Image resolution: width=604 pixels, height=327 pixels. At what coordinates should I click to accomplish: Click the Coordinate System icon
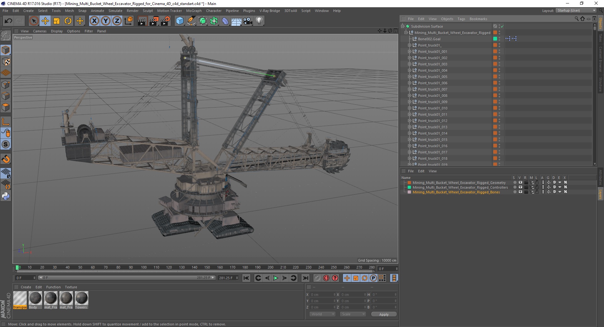tap(128, 21)
